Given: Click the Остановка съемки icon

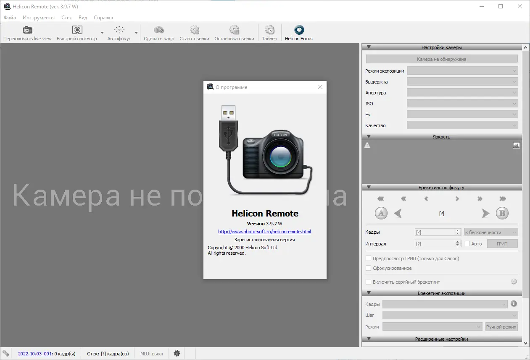Looking at the screenshot, I should coord(234,30).
